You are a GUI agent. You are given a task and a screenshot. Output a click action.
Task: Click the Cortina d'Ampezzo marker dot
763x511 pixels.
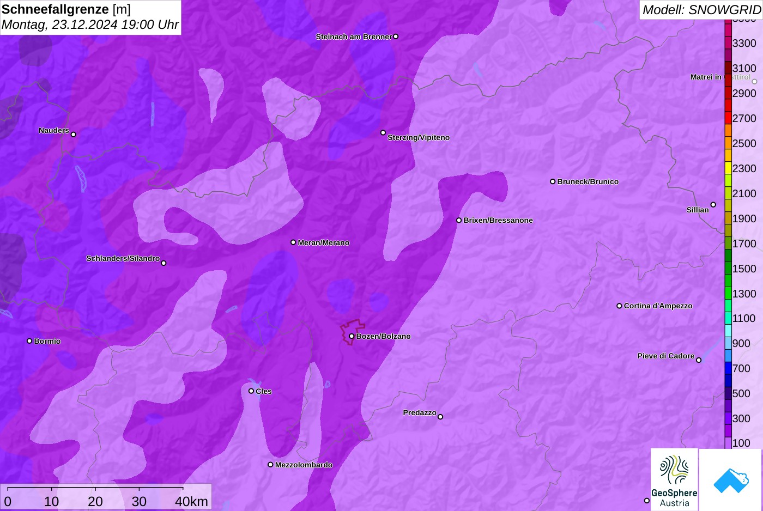619,306
